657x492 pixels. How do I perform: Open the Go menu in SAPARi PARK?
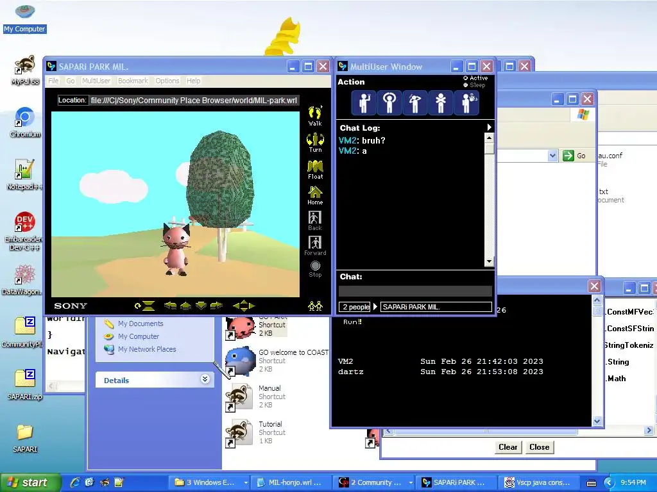71,81
